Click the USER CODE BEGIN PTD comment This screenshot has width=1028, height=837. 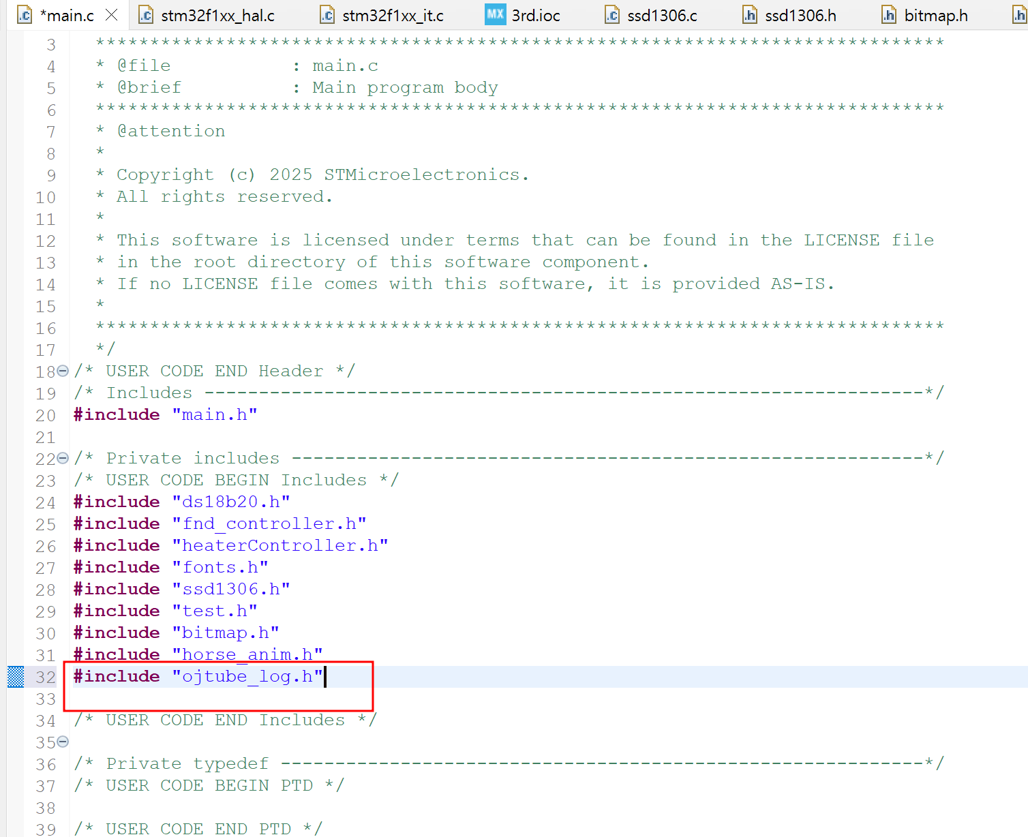tap(209, 785)
